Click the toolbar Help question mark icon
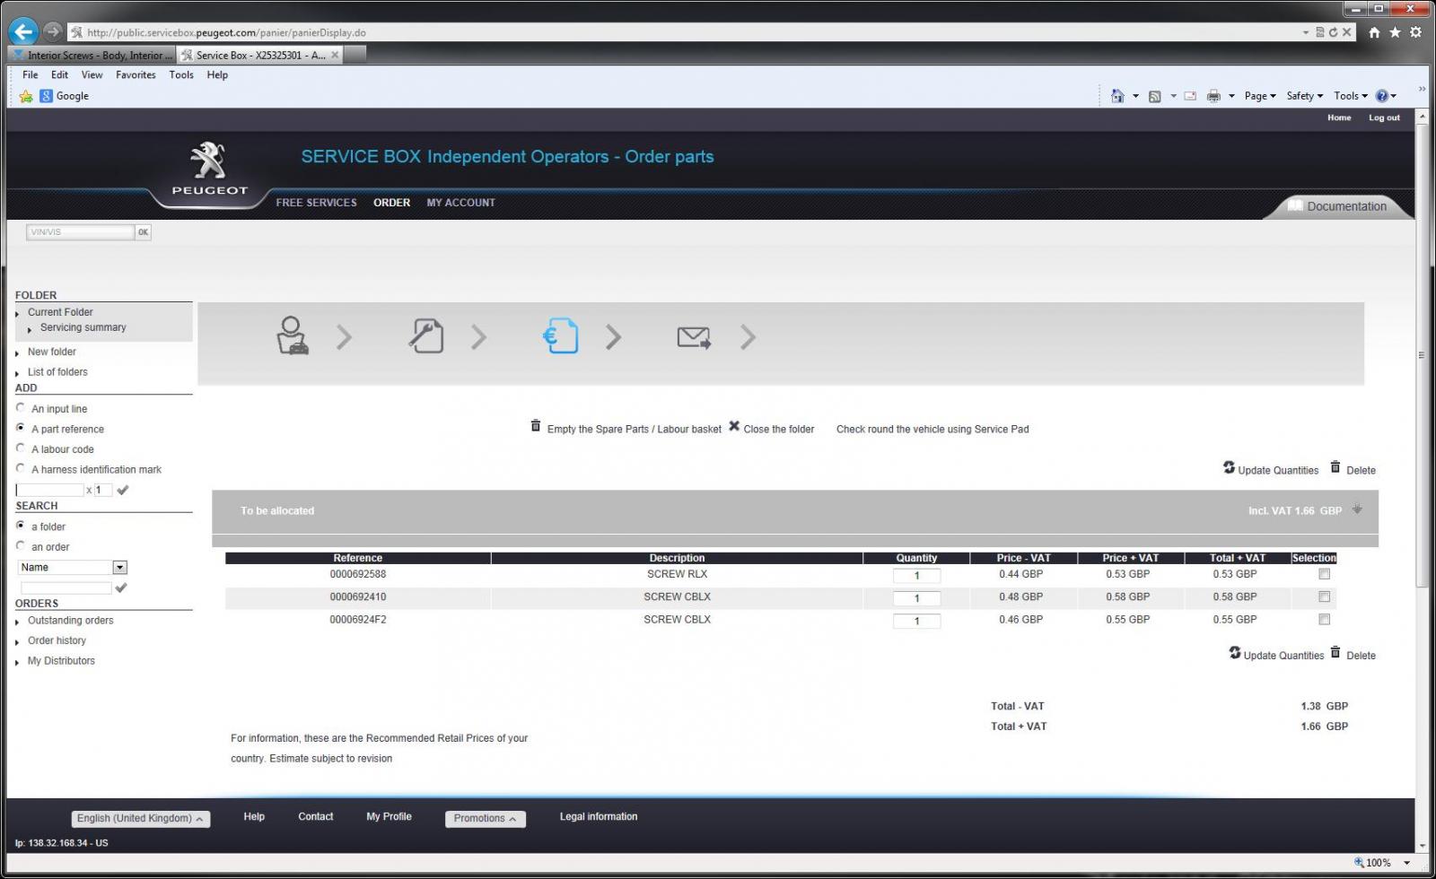 tap(1382, 96)
